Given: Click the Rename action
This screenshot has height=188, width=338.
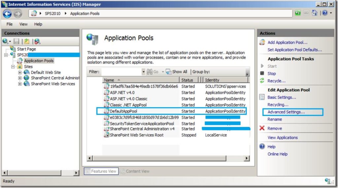Looking at the screenshot, I should click(x=275, y=119).
